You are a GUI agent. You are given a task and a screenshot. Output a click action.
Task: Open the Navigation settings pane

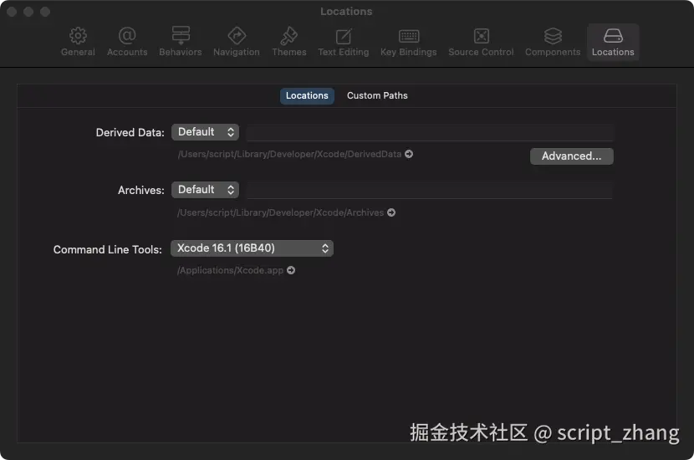[x=237, y=42]
